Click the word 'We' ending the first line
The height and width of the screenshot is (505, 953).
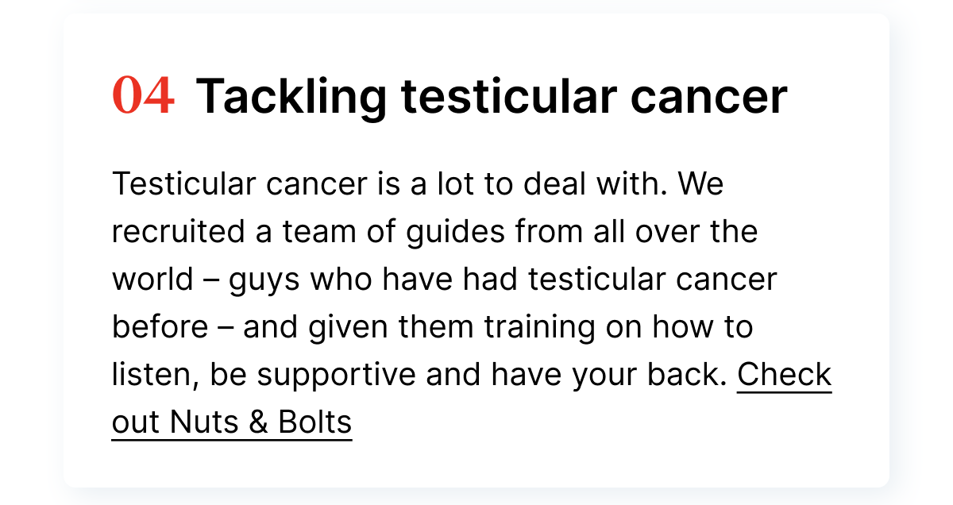coord(701,184)
